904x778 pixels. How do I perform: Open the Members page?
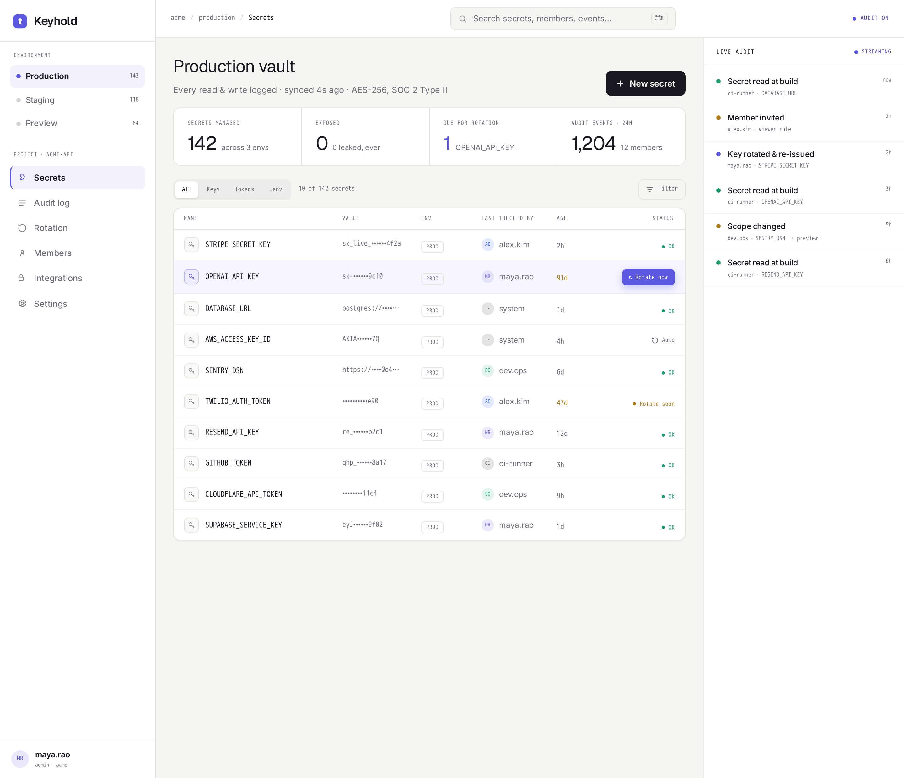[x=77, y=253]
